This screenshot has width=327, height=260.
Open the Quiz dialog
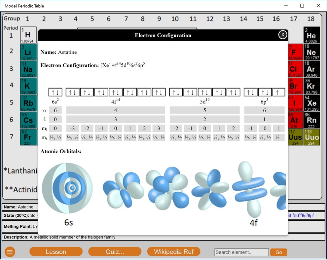115,251
